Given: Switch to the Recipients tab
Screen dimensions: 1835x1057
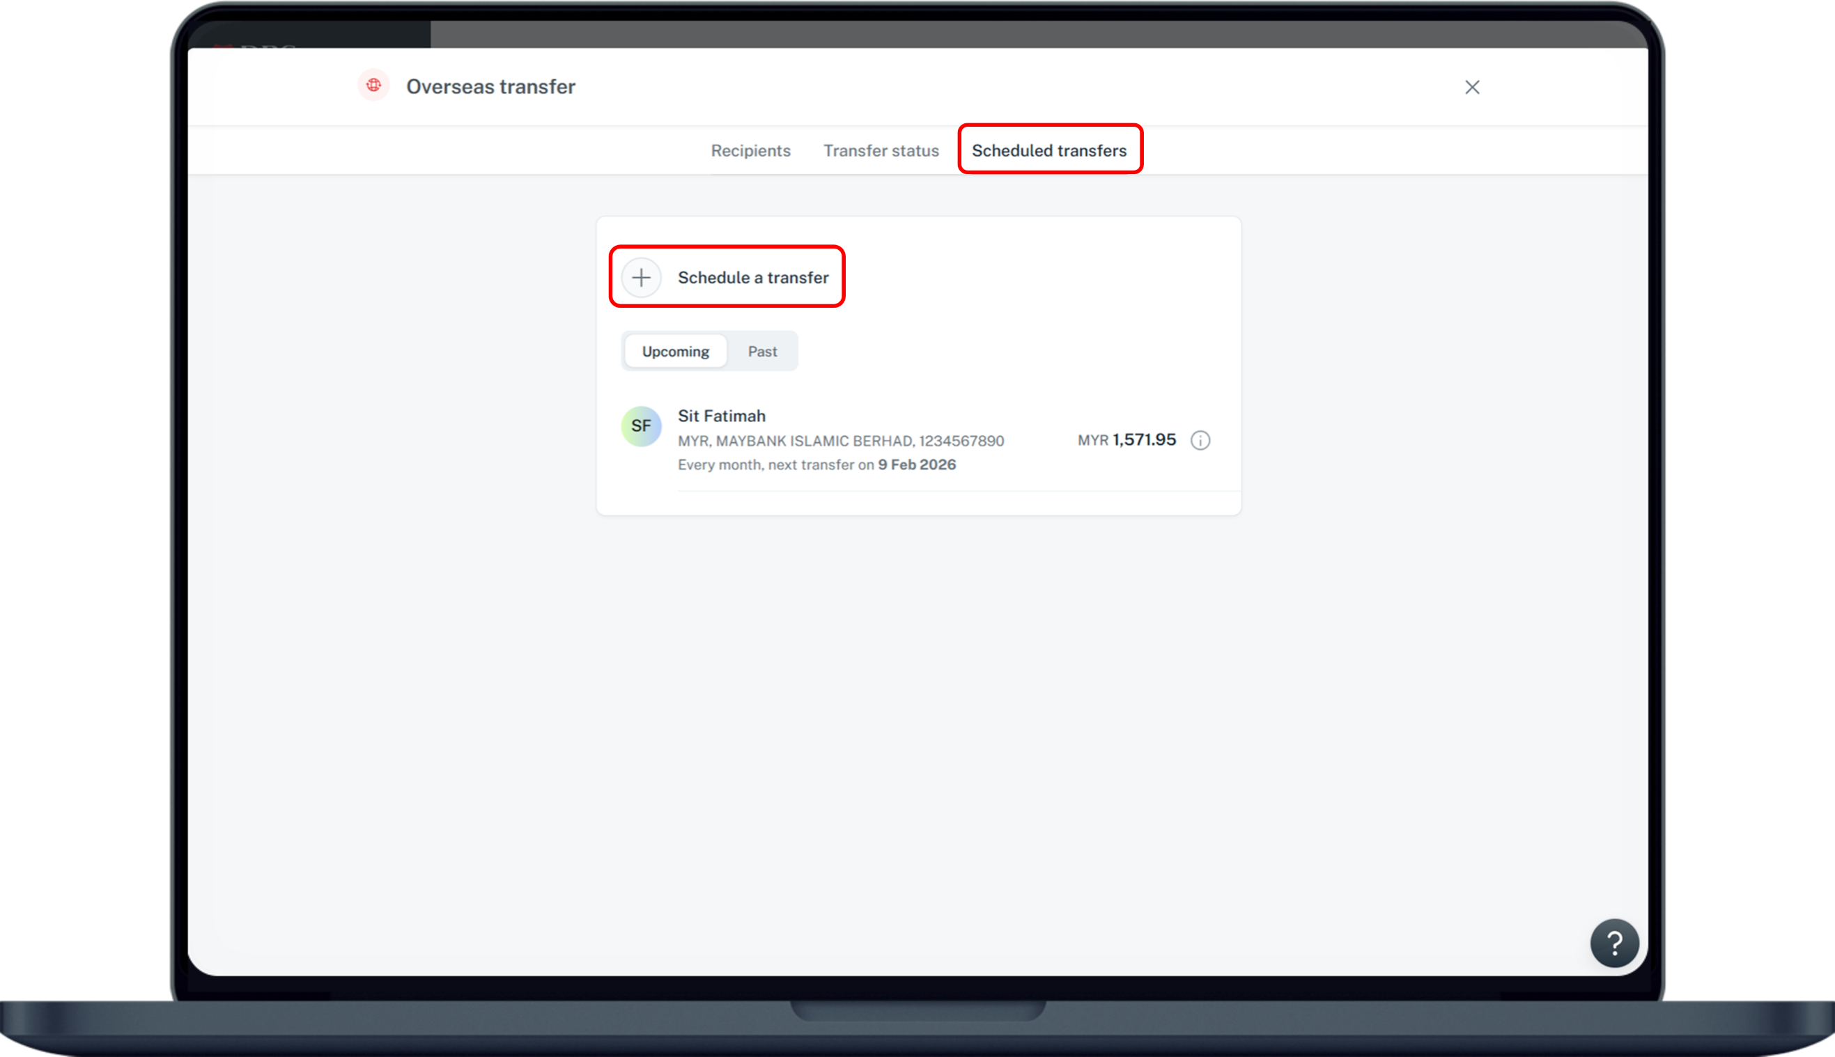Looking at the screenshot, I should point(750,151).
